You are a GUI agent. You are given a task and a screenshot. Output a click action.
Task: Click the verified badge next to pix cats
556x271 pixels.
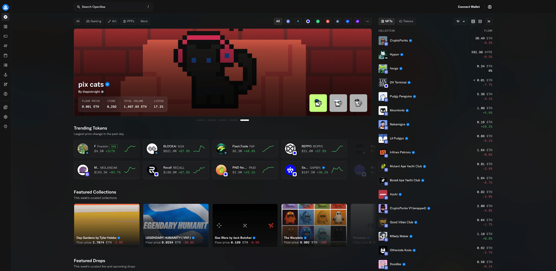pyautogui.click(x=107, y=84)
